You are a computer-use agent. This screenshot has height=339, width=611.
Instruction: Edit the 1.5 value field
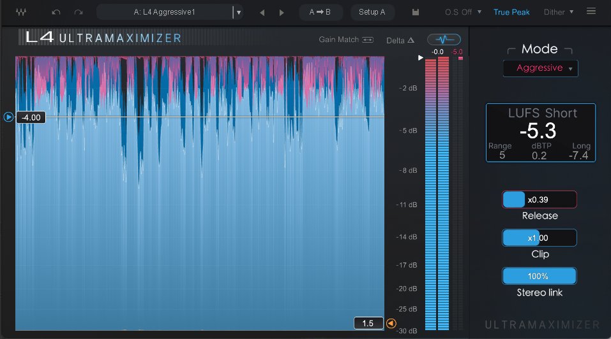368,324
